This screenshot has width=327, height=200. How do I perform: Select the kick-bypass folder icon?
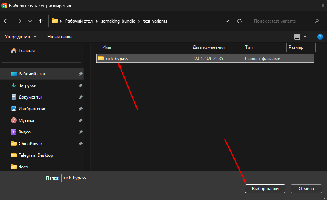click(x=101, y=58)
